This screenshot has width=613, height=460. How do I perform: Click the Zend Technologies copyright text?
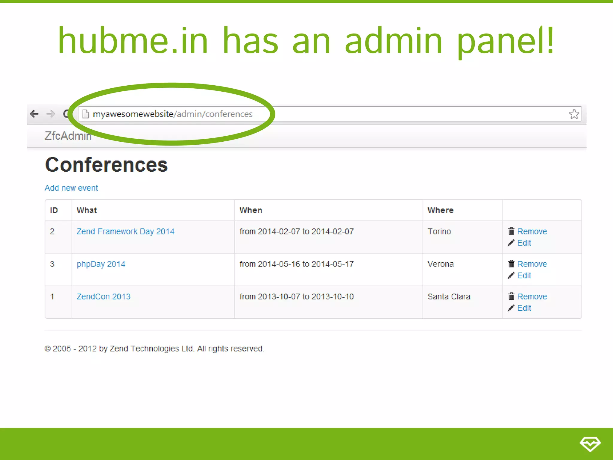(154, 349)
